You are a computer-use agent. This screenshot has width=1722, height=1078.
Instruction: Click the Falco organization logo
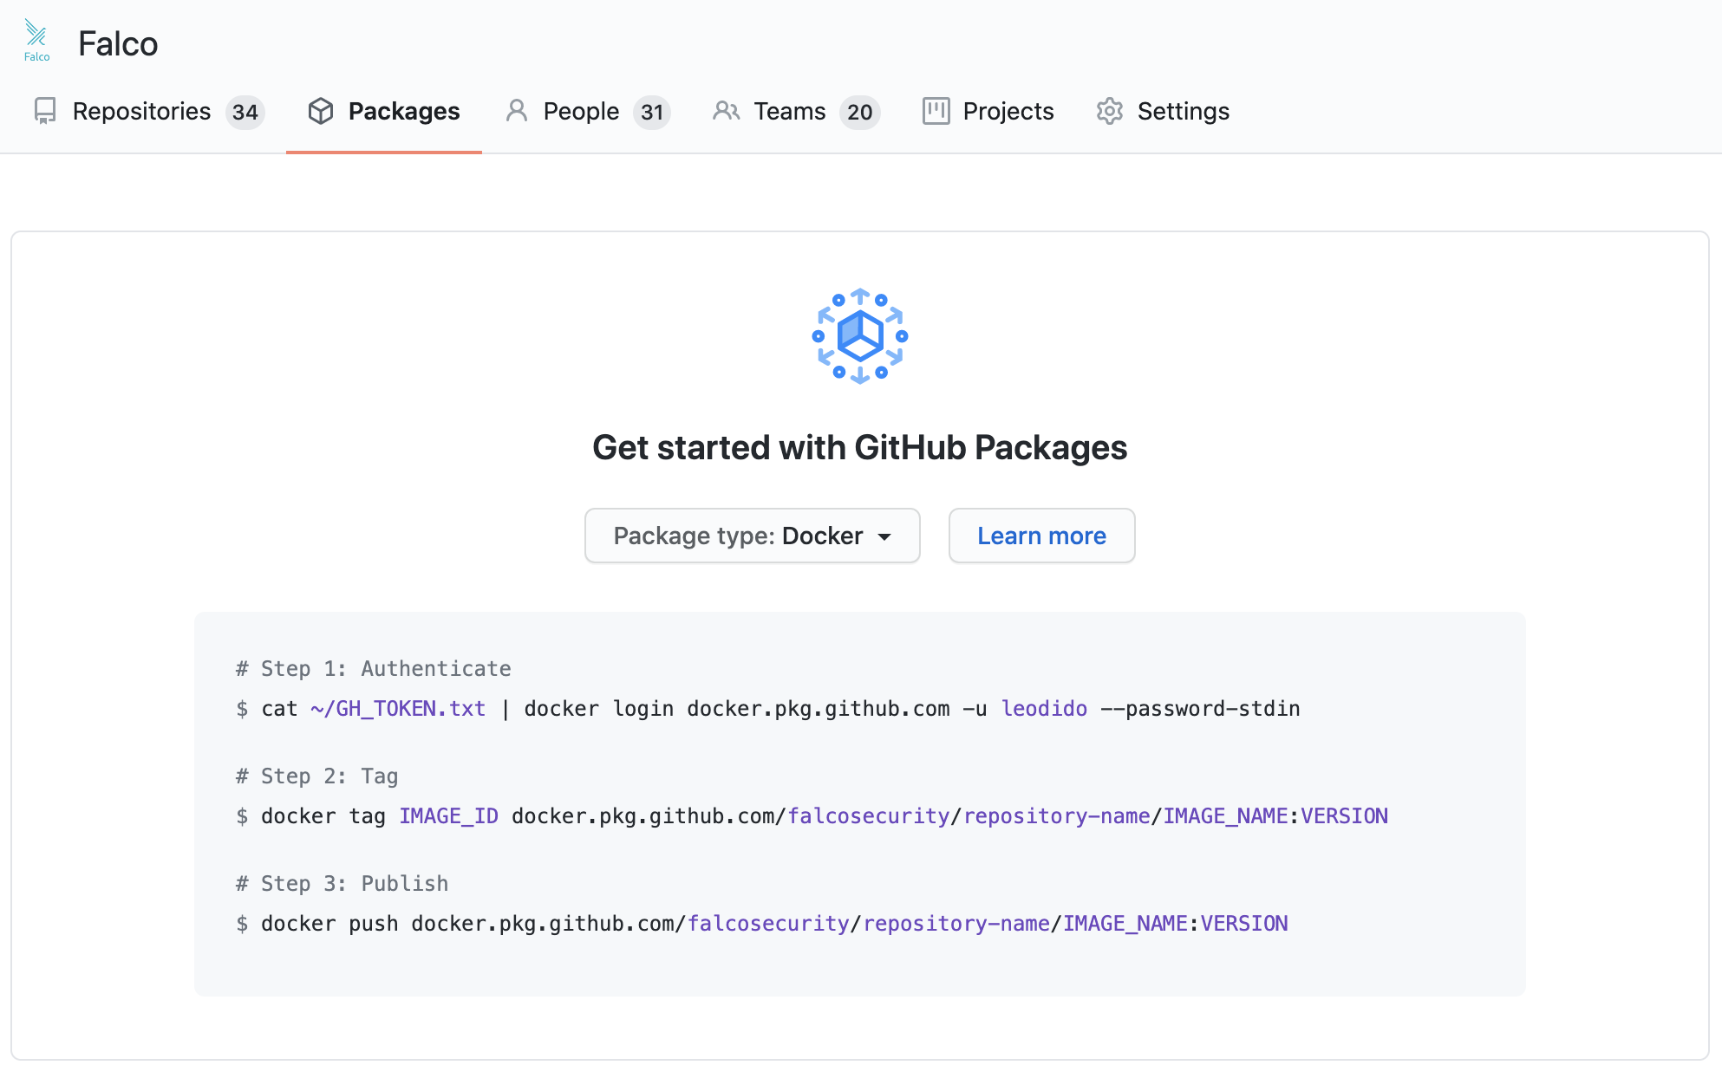click(36, 39)
